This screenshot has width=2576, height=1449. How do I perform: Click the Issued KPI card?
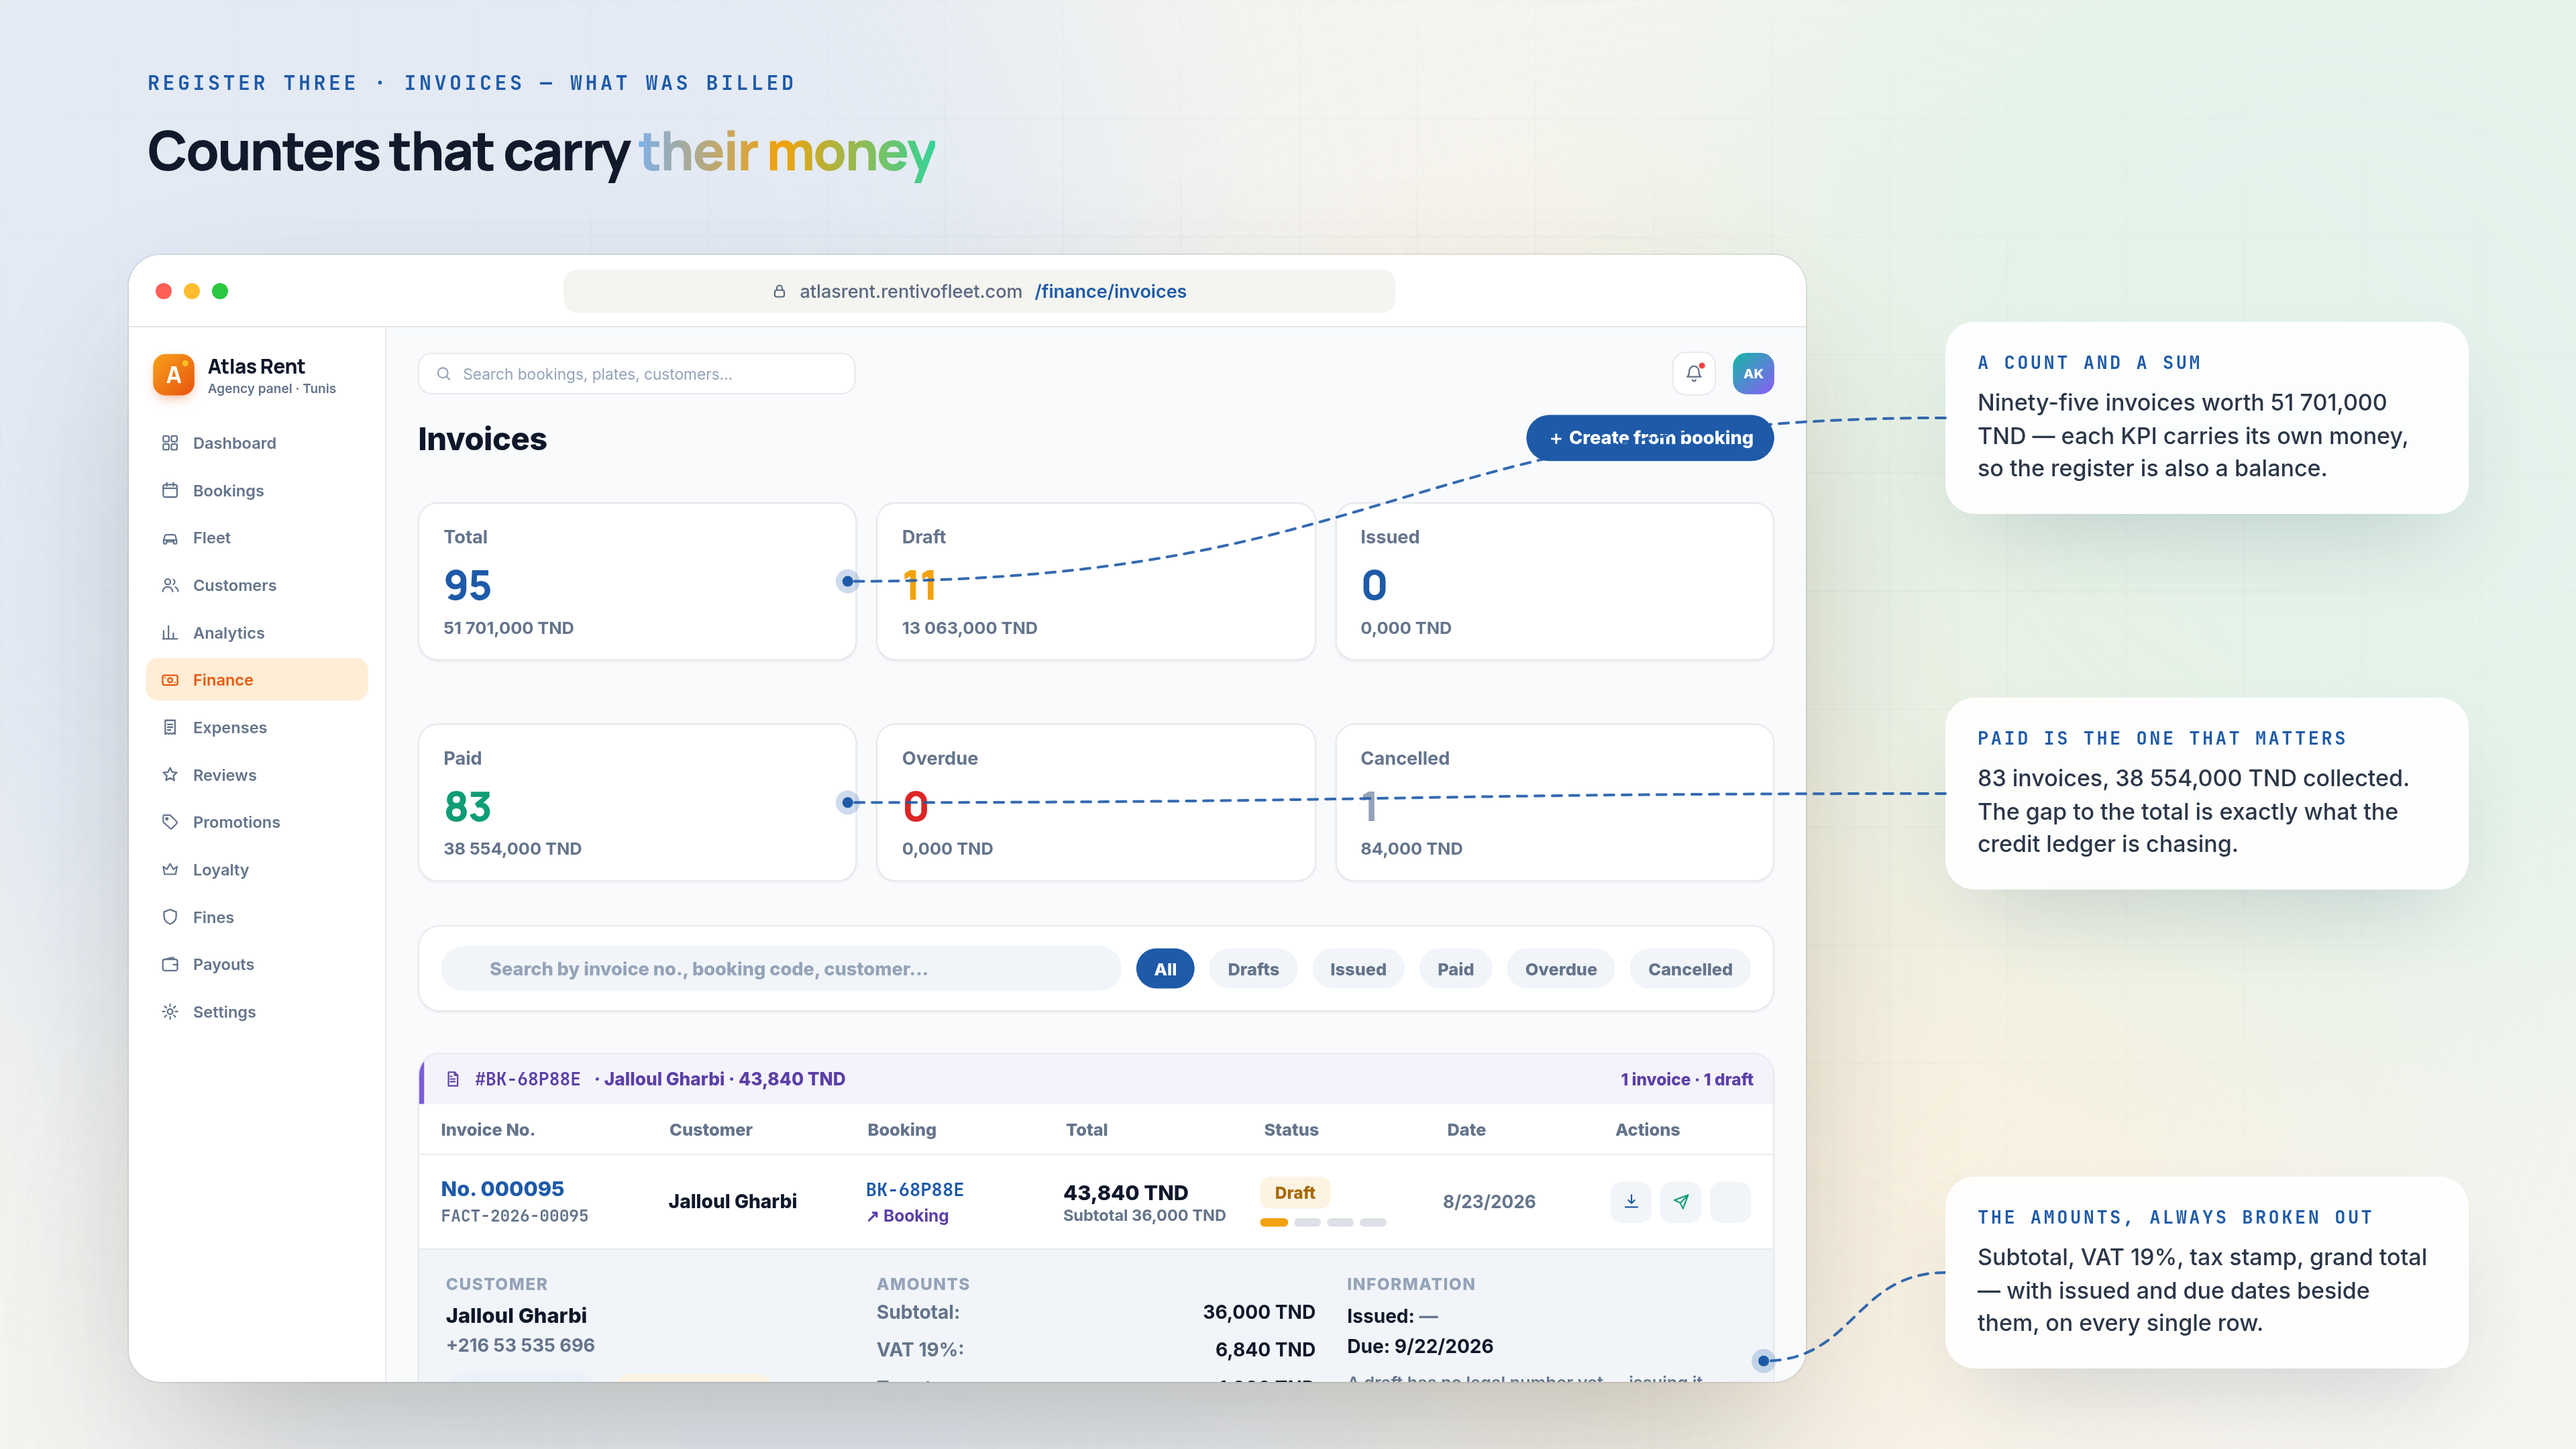point(1554,581)
